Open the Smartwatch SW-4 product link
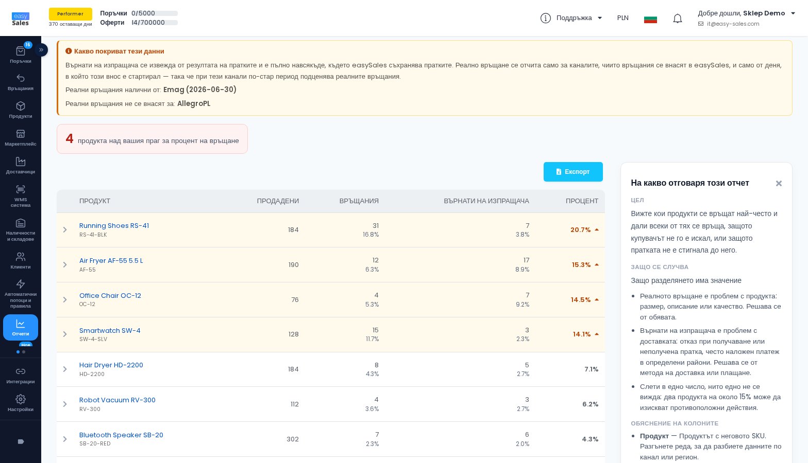Image resolution: width=808 pixels, height=463 pixels. click(110, 331)
